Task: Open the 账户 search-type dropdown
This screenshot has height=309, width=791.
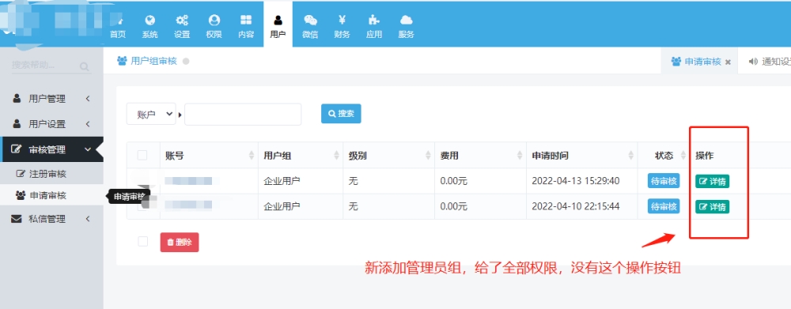Action: pyautogui.click(x=151, y=114)
